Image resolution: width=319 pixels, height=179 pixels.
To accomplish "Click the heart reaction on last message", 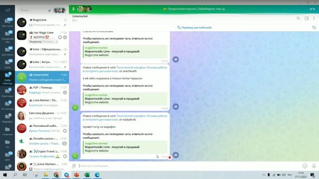I will (169, 157).
